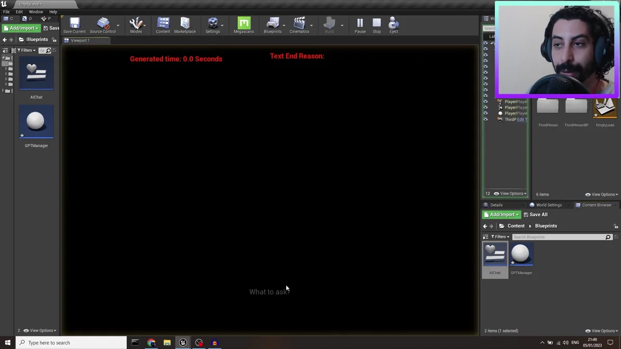Eject from the player controller
Screen dimensions: 621x349
(x=394, y=25)
